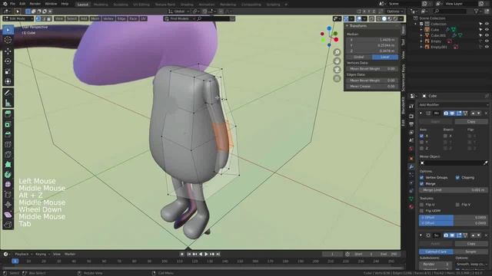The height and width of the screenshot is (276, 492).
Task: Open the viewport shading options dropdown
Action: tap(401, 19)
